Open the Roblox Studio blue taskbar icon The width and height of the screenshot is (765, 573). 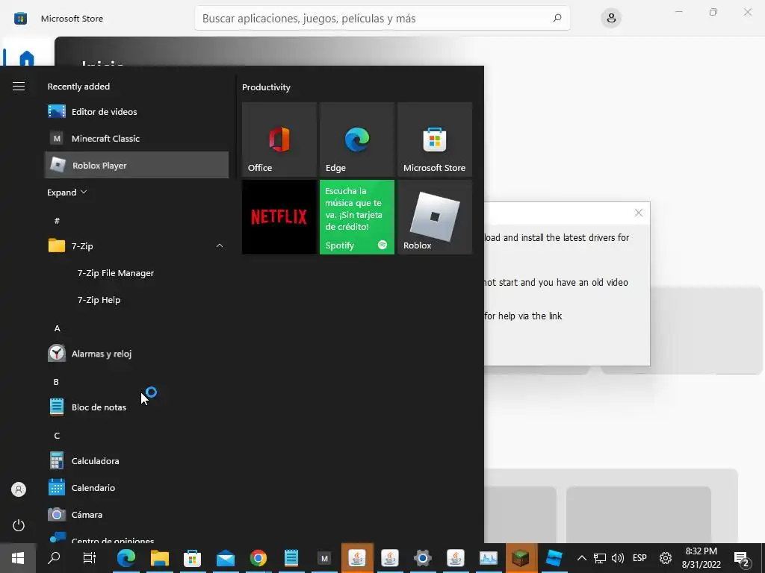(554, 558)
